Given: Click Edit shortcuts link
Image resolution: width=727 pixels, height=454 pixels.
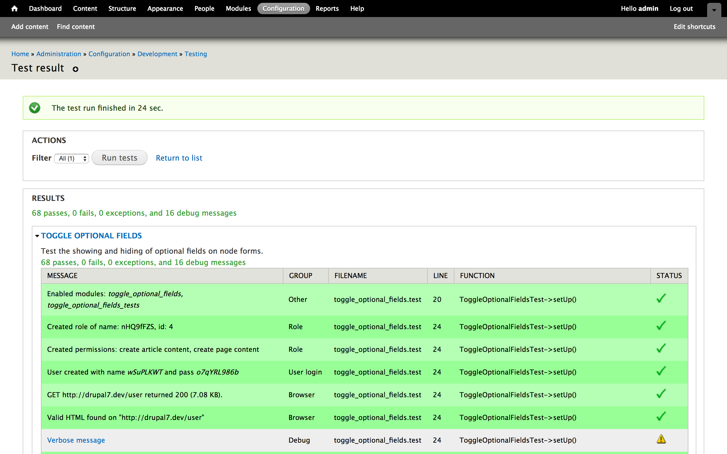Looking at the screenshot, I should pos(694,27).
